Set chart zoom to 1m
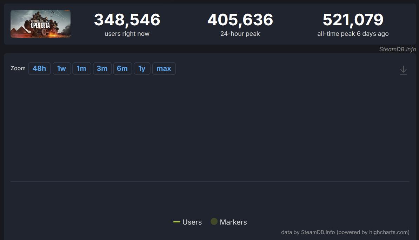This screenshot has height=240, width=419. pyautogui.click(x=81, y=68)
